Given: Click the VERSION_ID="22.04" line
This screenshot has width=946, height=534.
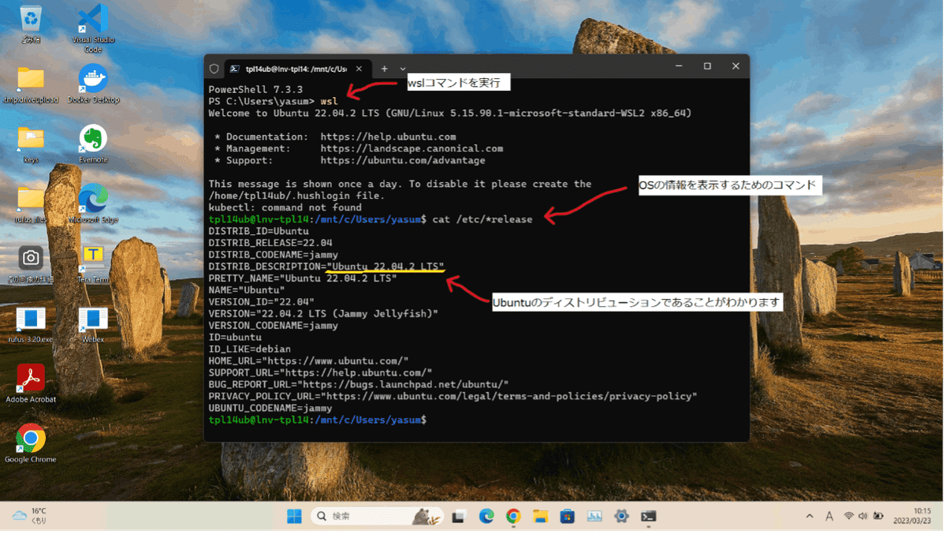Looking at the screenshot, I should coord(261,302).
